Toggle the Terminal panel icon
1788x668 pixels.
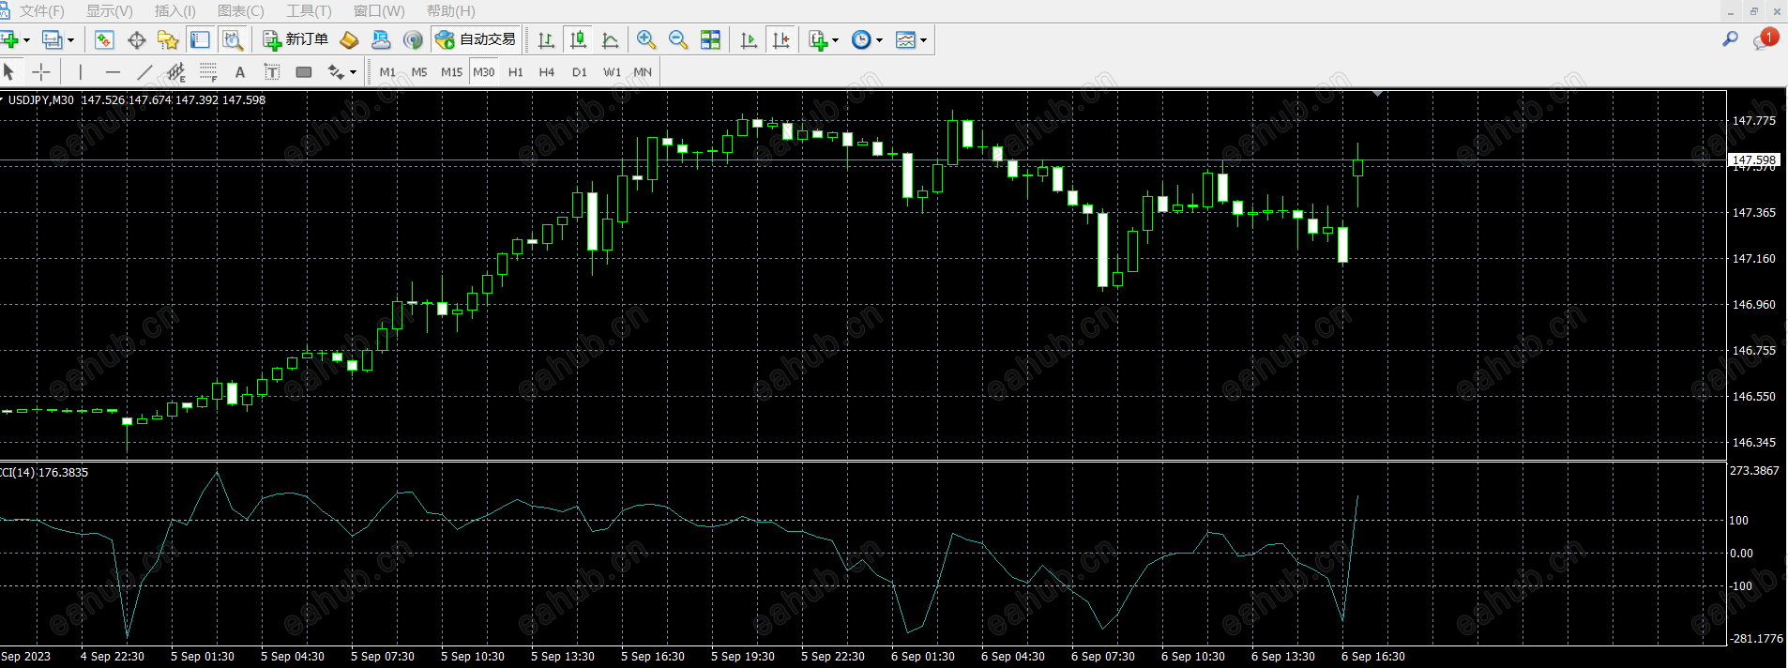200,39
